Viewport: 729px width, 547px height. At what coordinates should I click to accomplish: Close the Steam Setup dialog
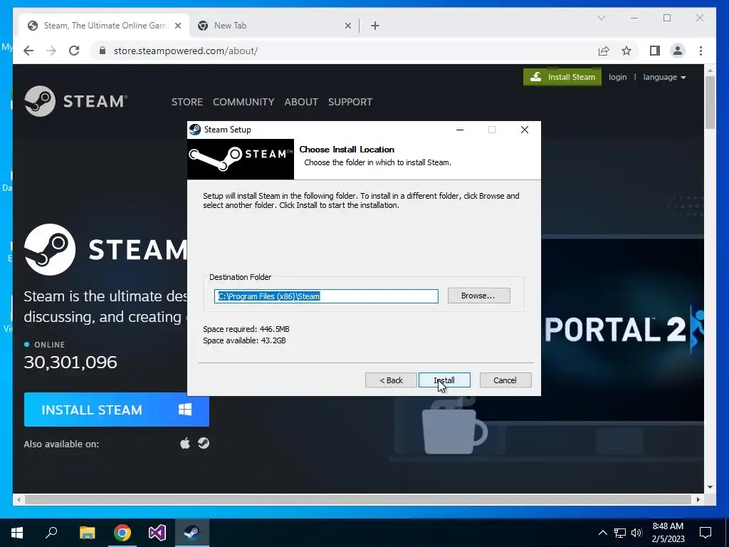click(x=525, y=130)
